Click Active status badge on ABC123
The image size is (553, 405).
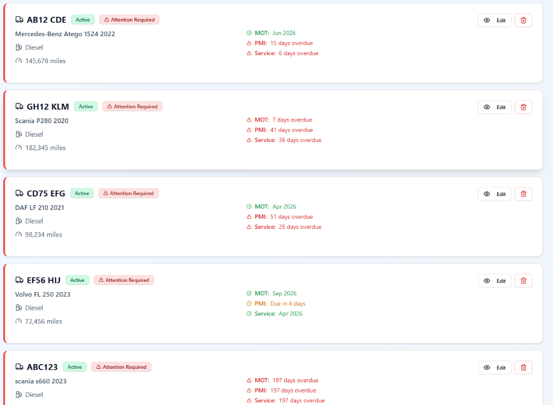(x=75, y=367)
